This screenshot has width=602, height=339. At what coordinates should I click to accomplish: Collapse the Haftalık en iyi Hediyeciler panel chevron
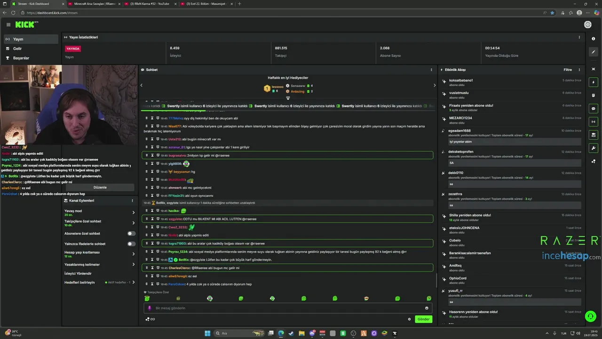288,98
